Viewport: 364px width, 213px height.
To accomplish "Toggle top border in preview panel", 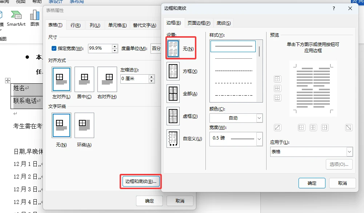I will pyautogui.click(x=277, y=79).
